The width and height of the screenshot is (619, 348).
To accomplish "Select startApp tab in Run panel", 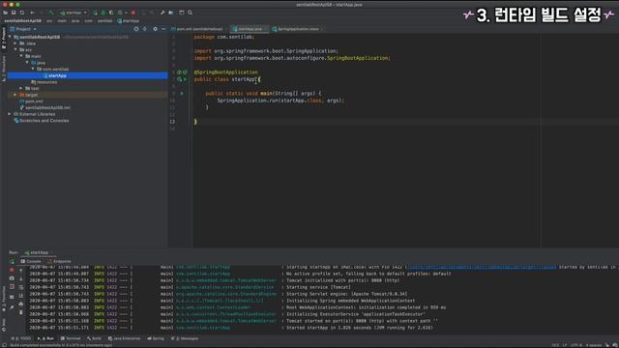I will [x=37, y=252].
